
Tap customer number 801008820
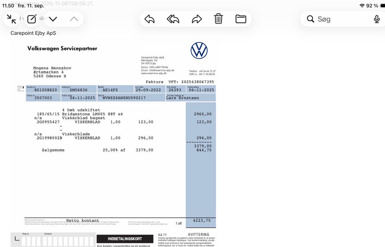tap(46, 90)
